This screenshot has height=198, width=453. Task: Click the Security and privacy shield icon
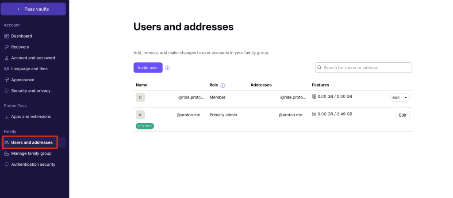[7, 91]
